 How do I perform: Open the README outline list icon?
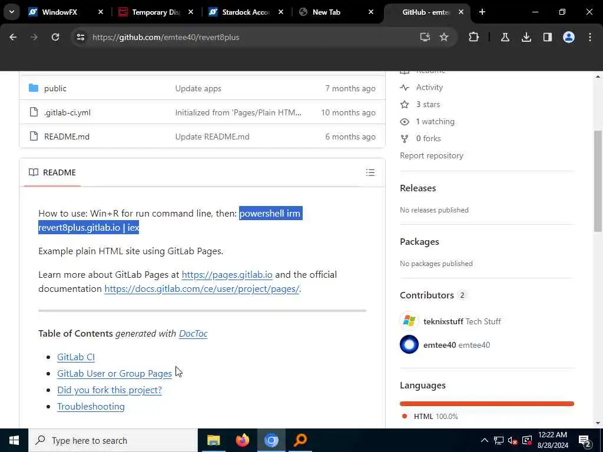(x=370, y=172)
